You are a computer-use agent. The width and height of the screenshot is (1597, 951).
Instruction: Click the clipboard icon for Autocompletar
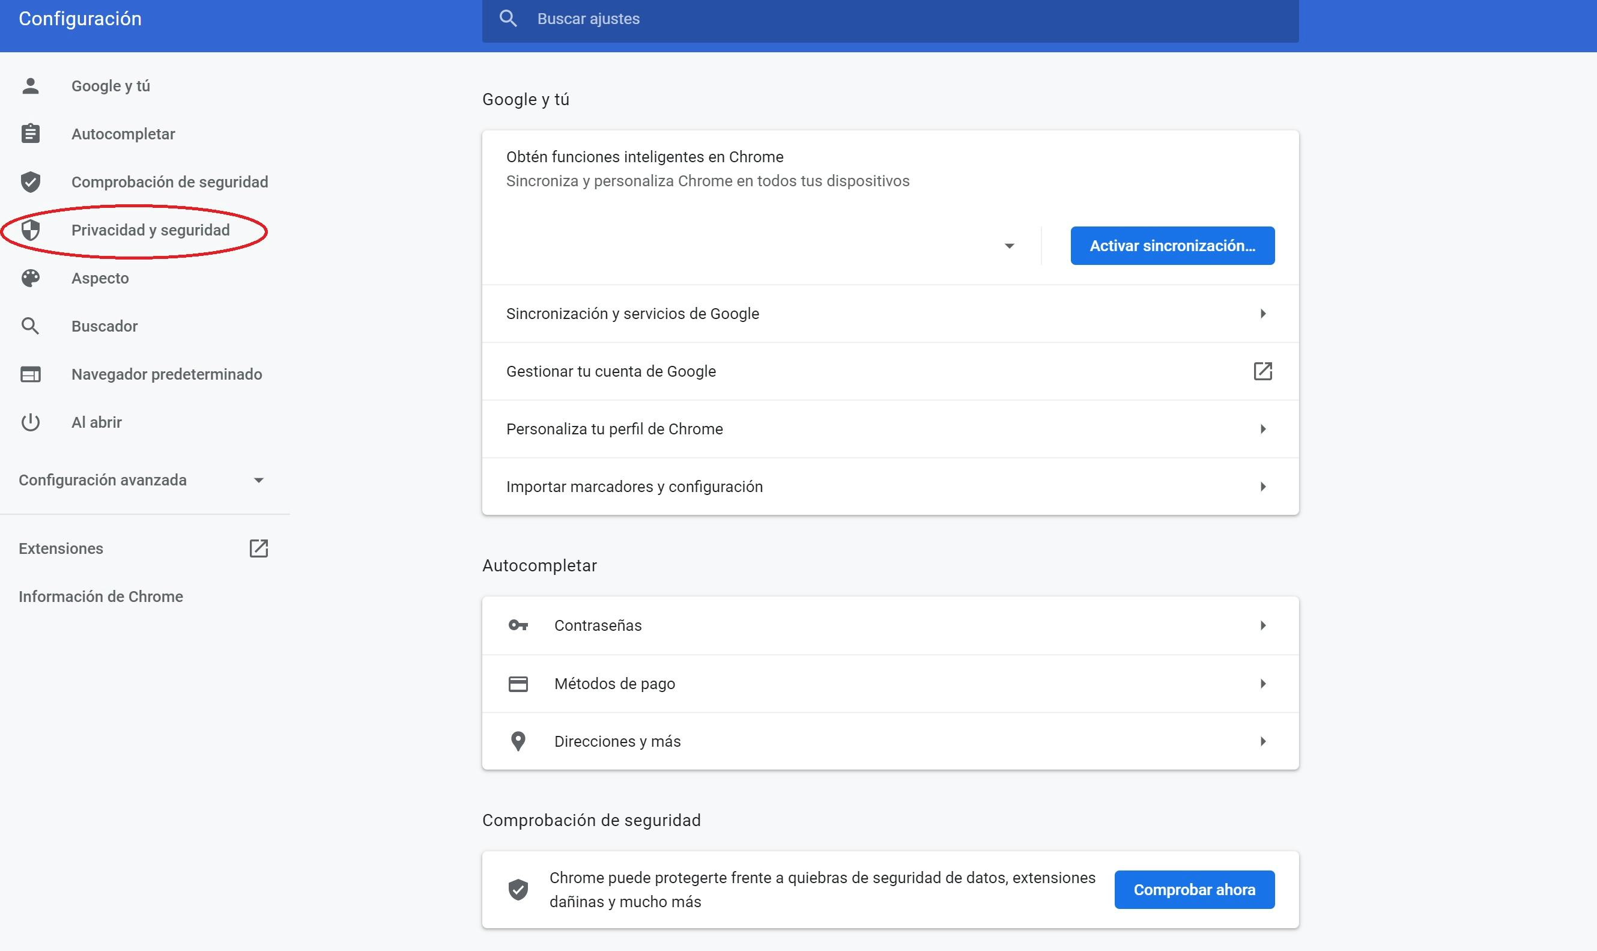pyautogui.click(x=30, y=134)
